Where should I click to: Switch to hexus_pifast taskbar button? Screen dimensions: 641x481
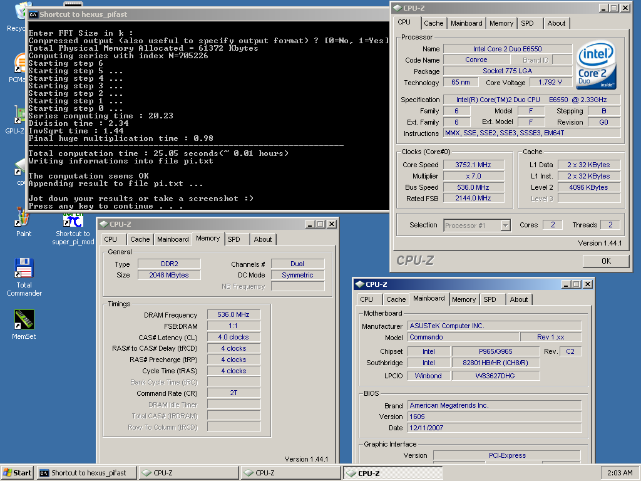click(86, 473)
